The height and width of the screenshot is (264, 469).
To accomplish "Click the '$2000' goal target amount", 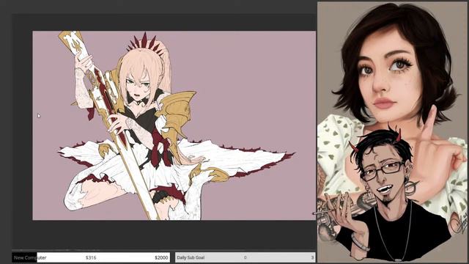I will (x=161, y=257).
